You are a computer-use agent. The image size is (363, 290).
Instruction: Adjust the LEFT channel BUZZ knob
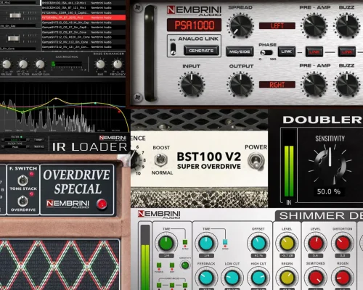347,25
